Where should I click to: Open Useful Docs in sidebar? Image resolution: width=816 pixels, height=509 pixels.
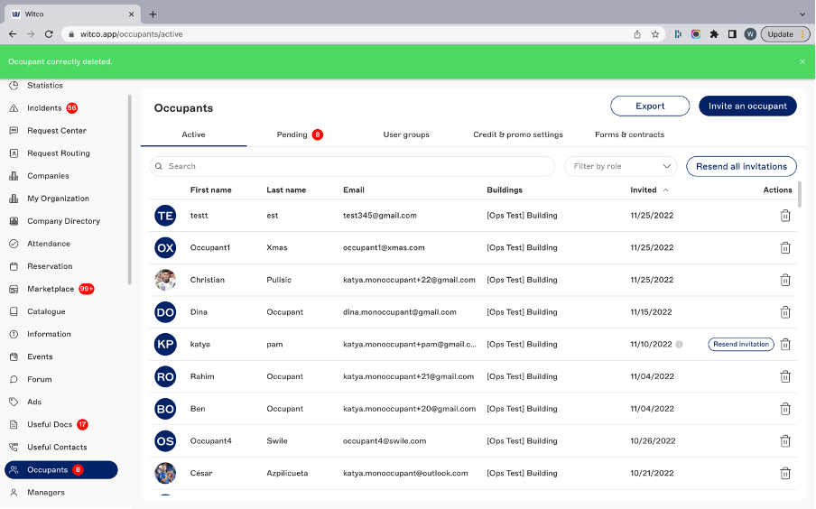point(50,425)
